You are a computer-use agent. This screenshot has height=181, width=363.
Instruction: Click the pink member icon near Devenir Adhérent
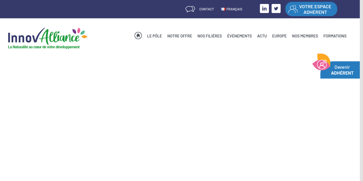click(x=322, y=64)
